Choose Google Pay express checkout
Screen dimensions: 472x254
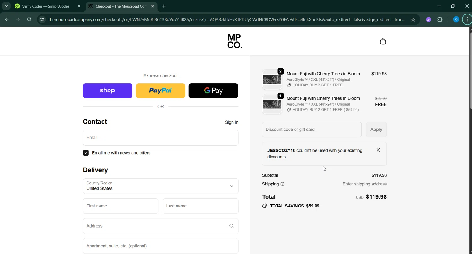(213, 91)
